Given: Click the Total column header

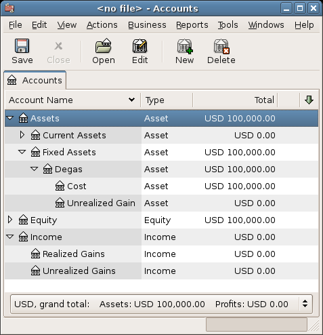Looking at the screenshot, I should tap(236, 100).
